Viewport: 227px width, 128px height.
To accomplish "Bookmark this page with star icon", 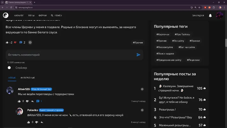I will click(x=199, y=7).
